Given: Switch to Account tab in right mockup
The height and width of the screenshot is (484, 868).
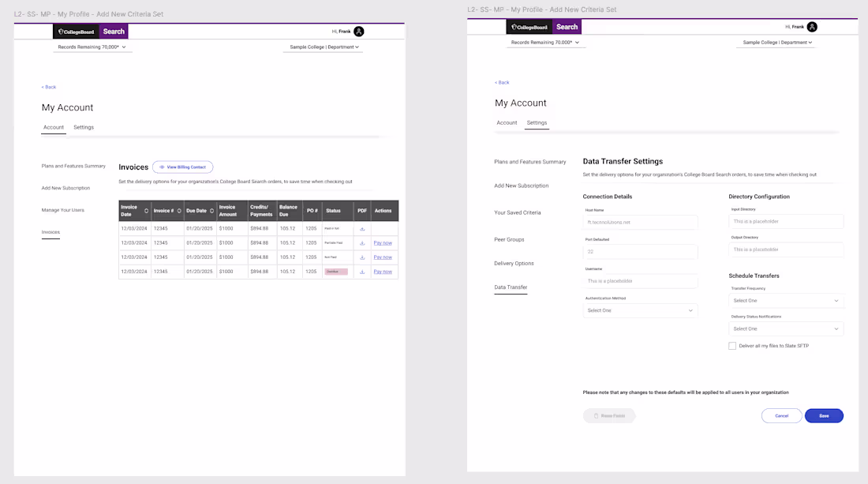Looking at the screenshot, I should coord(507,122).
